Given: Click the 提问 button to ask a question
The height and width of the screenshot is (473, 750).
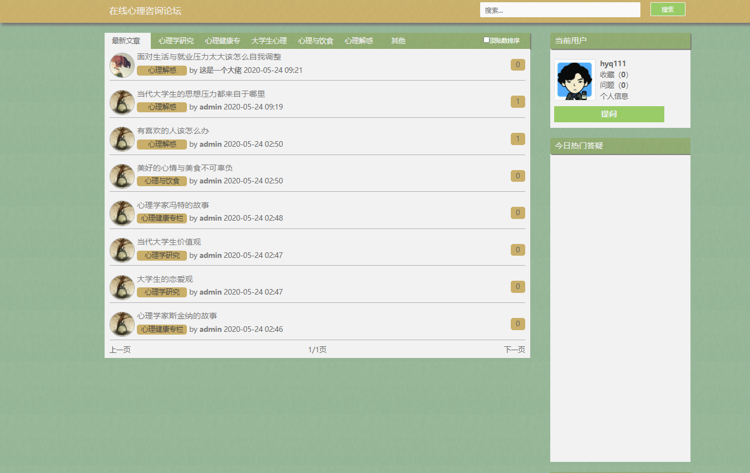Looking at the screenshot, I should pyautogui.click(x=609, y=114).
